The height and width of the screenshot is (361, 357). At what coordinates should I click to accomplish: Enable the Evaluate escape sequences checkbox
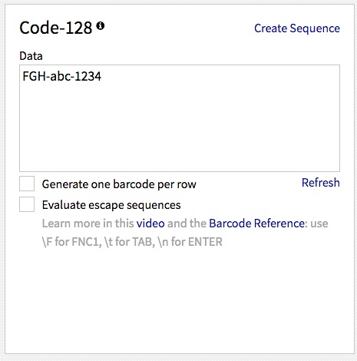pyautogui.click(x=27, y=204)
